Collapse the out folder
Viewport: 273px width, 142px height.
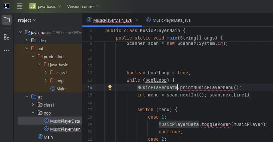[x=27, y=48]
